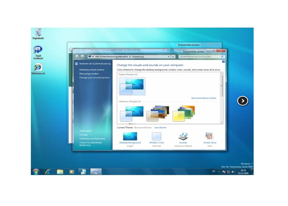Open the Window Color swatch
Screen dimensions: 288x206
pyautogui.click(x=157, y=136)
